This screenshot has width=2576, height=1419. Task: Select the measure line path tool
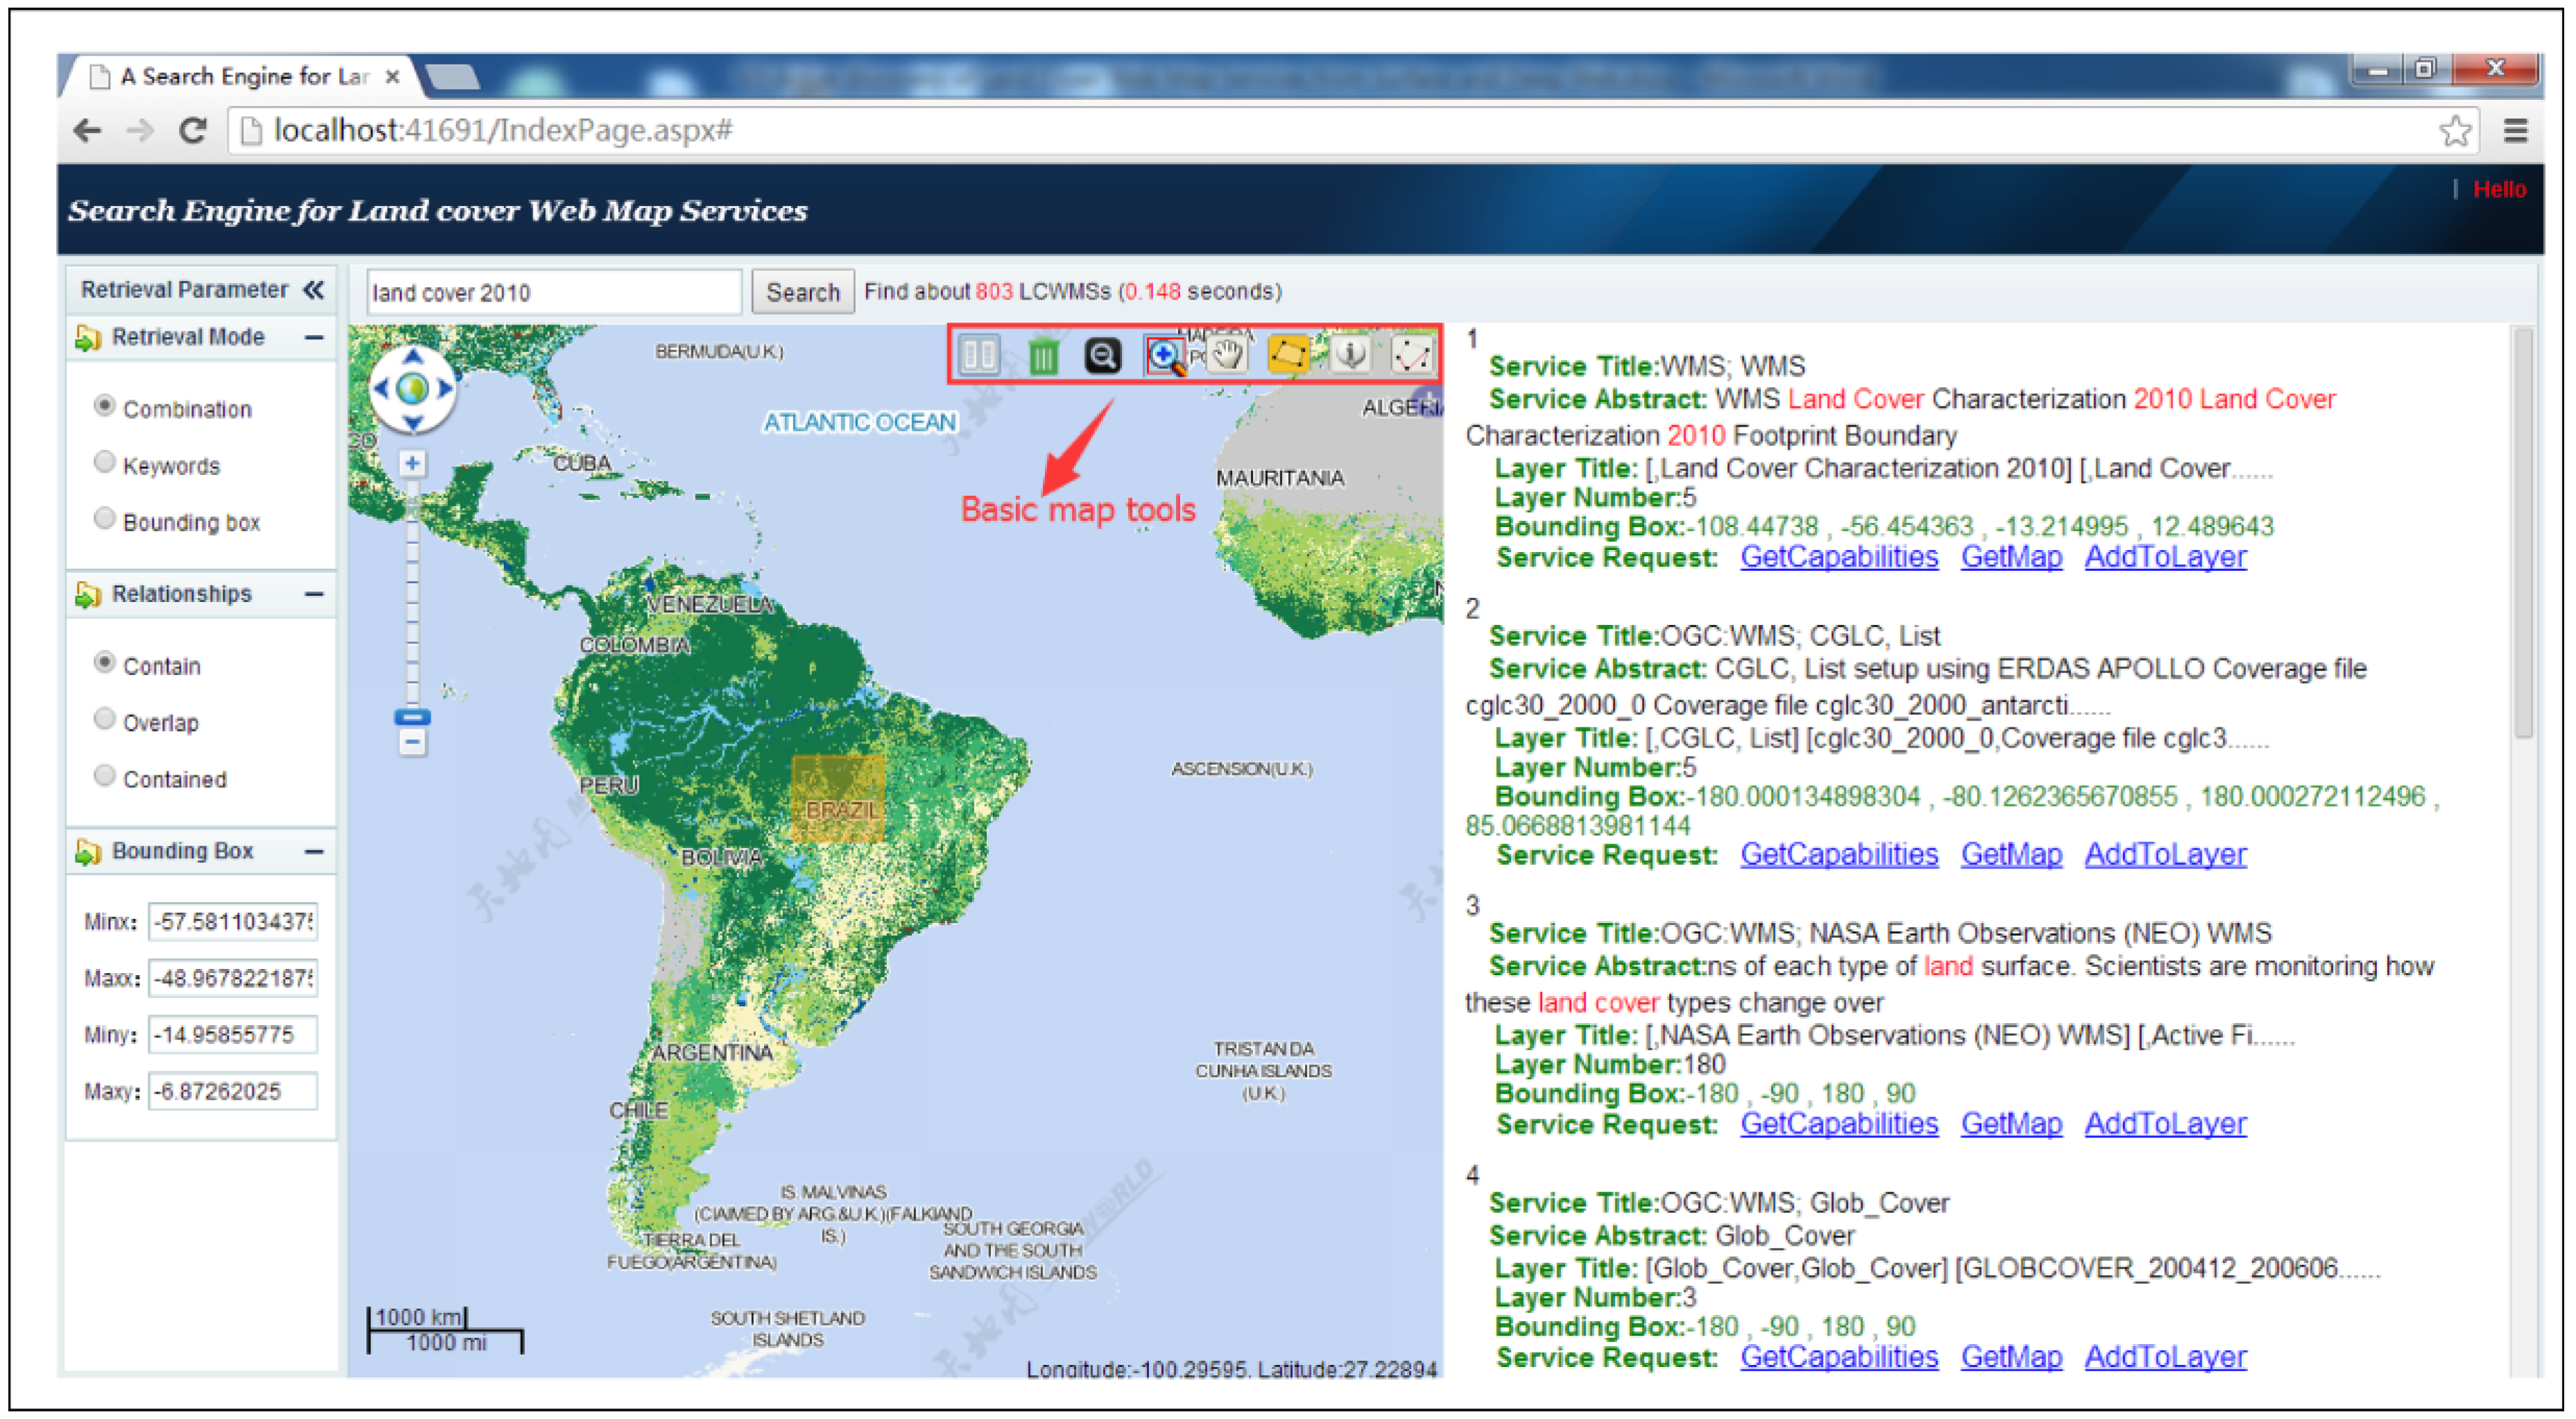pyautogui.click(x=1411, y=355)
